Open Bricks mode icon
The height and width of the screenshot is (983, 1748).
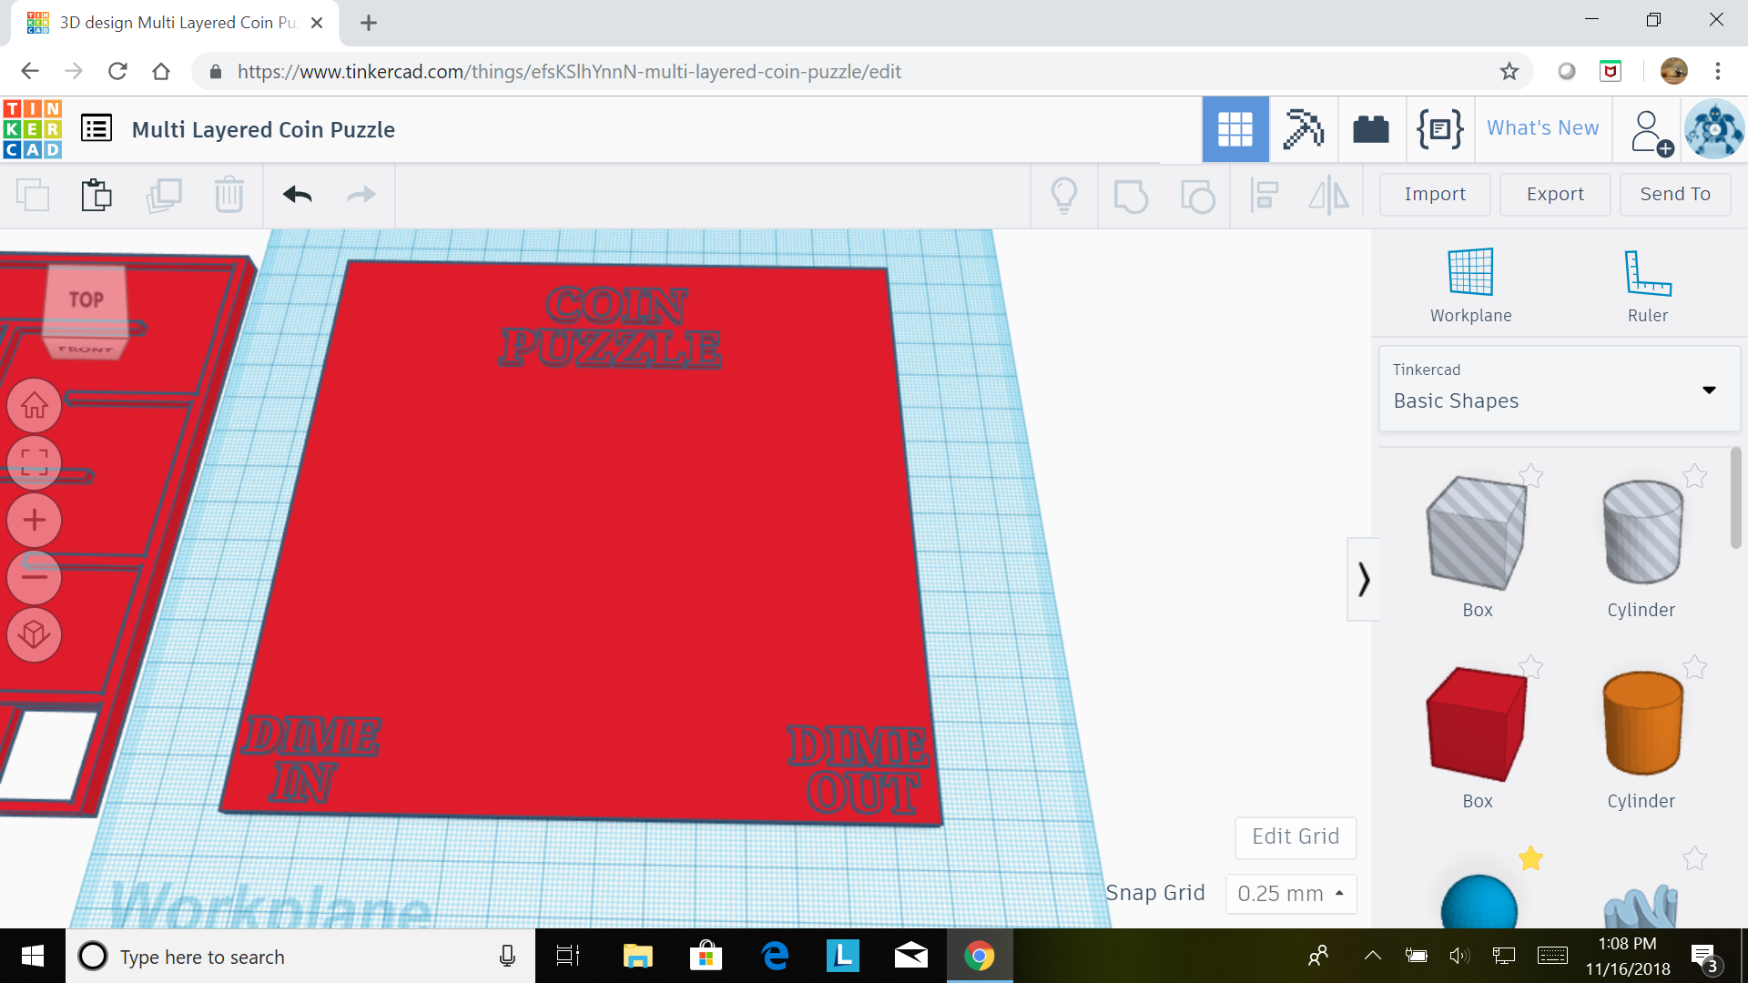coord(1370,129)
